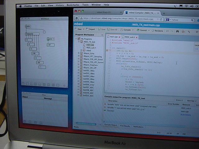Viewport: 199px width, 149px height.
Task: Select MIDI_sub.h in the file tree
Action: [x=91, y=47]
